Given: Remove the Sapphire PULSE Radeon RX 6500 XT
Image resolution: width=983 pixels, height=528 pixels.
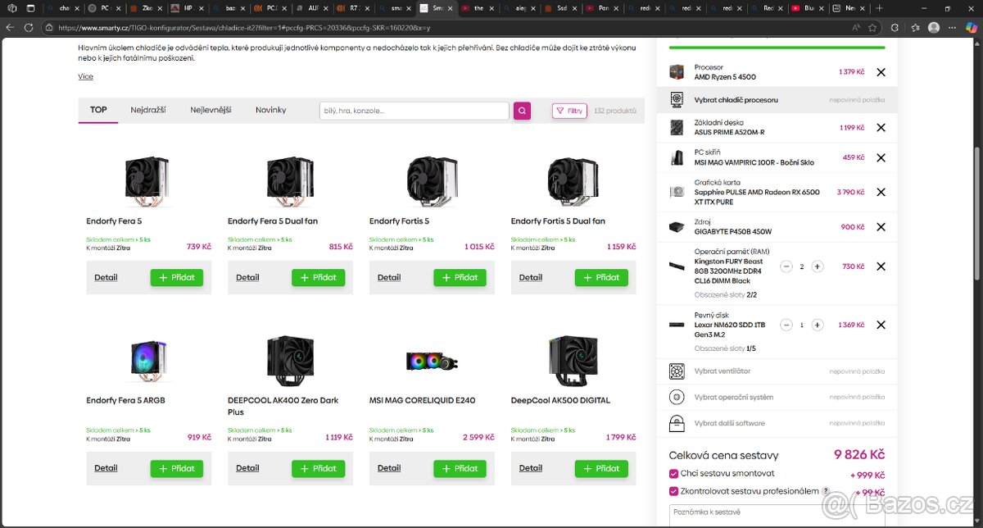Looking at the screenshot, I should pyautogui.click(x=881, y=192).
